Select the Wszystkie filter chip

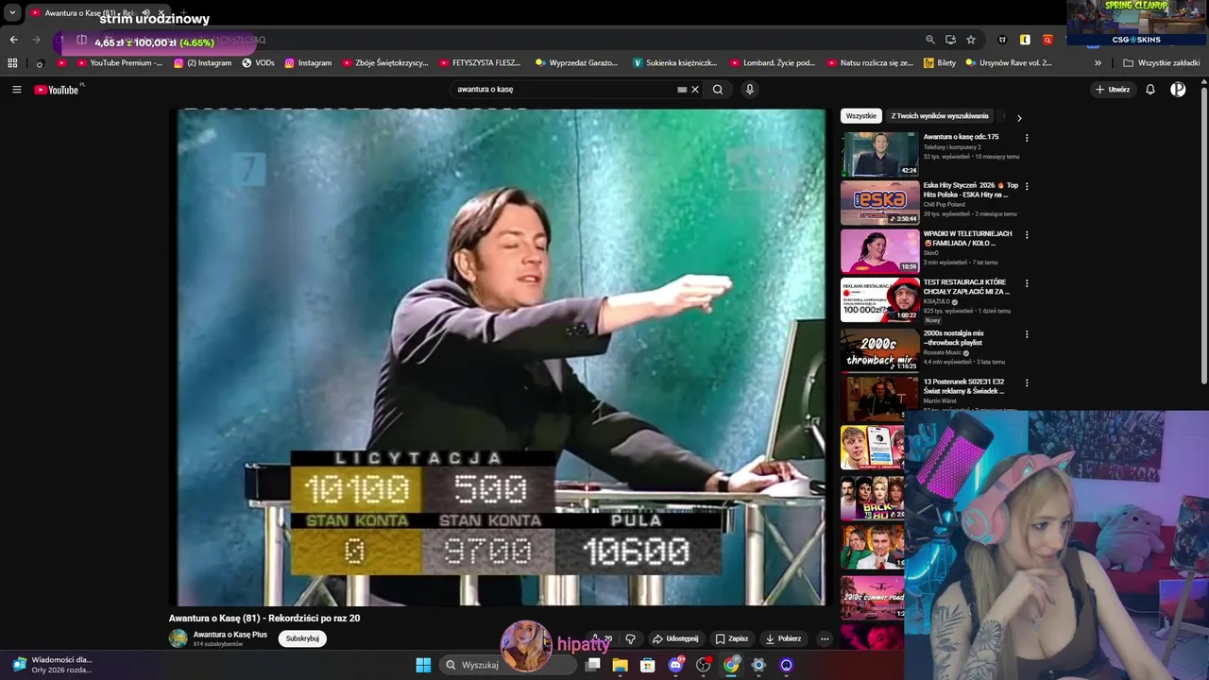[860, 116]
